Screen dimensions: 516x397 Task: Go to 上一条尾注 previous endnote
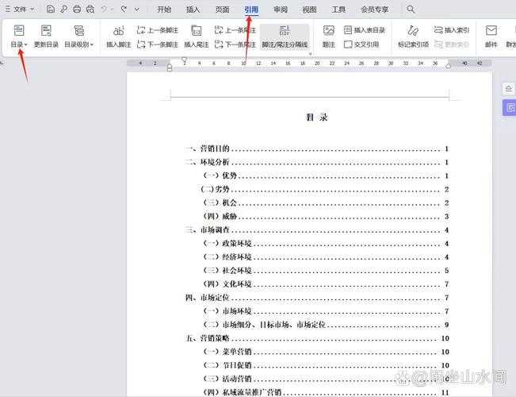(x=235, y=30)
